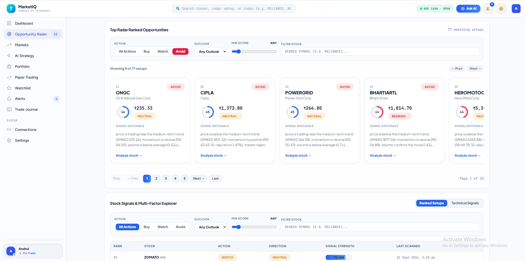Click the Connections link icon

click(9, 130)
